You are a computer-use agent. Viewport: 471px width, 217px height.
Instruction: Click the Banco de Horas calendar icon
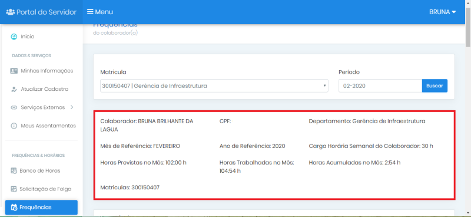(x=14, y=170)
